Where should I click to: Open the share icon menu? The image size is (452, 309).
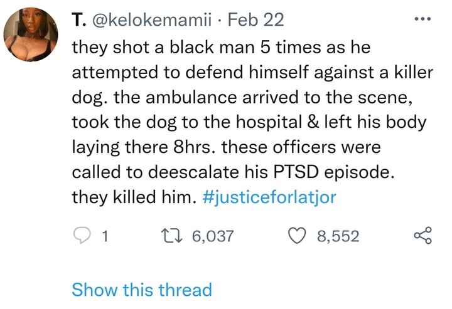[x=424, y=236]
